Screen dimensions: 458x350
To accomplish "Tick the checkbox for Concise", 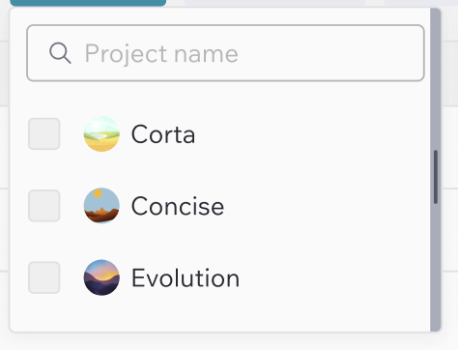I will click(44, 206).
